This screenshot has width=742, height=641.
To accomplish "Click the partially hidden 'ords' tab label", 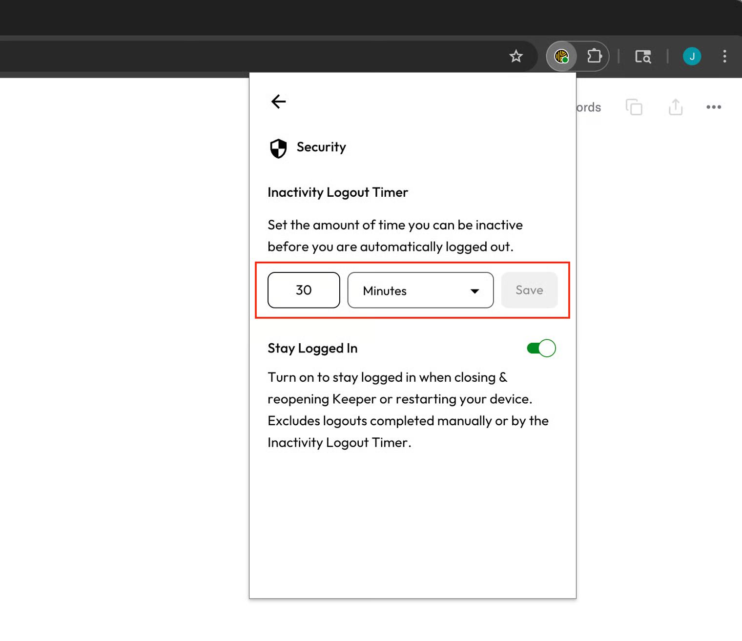I will tap(589, 107).
